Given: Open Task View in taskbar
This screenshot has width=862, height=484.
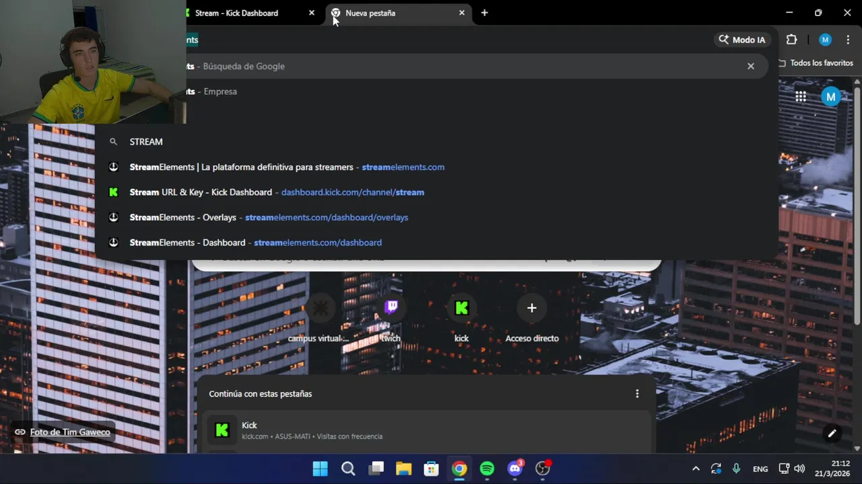Looking at the screenshot, I should (376, 469).
